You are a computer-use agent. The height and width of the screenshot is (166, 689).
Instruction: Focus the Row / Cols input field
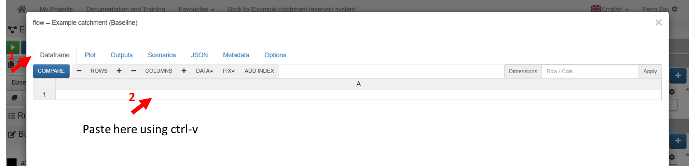[590, 71]
